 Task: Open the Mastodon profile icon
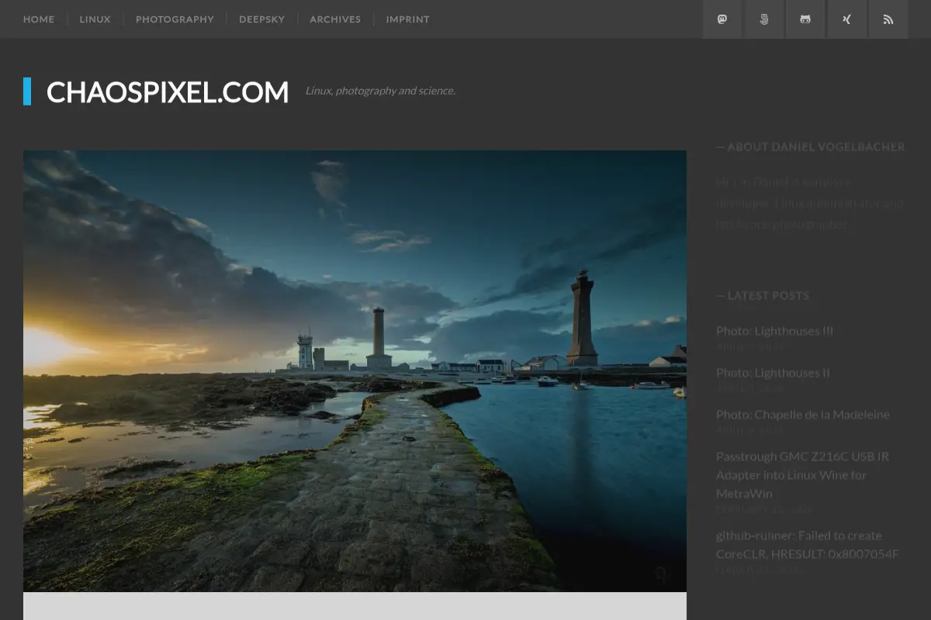[722, 19]
